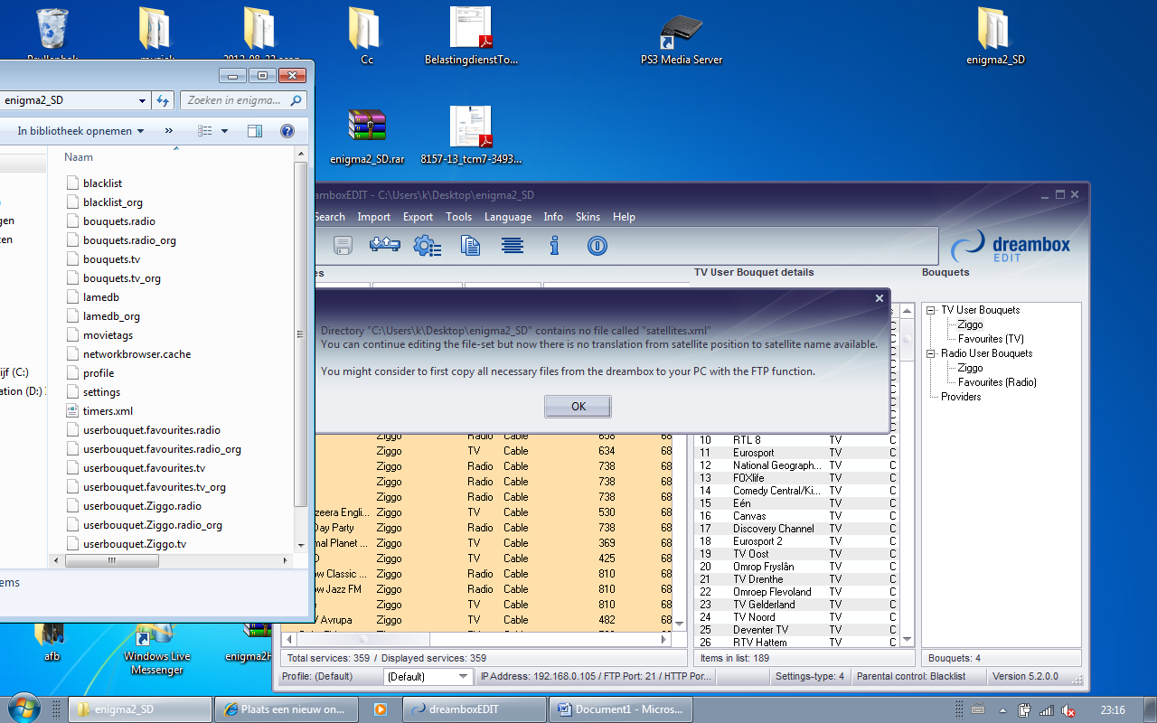
Task: Open the Export menu in dreamboxEDIT
Action: (418, 217)
